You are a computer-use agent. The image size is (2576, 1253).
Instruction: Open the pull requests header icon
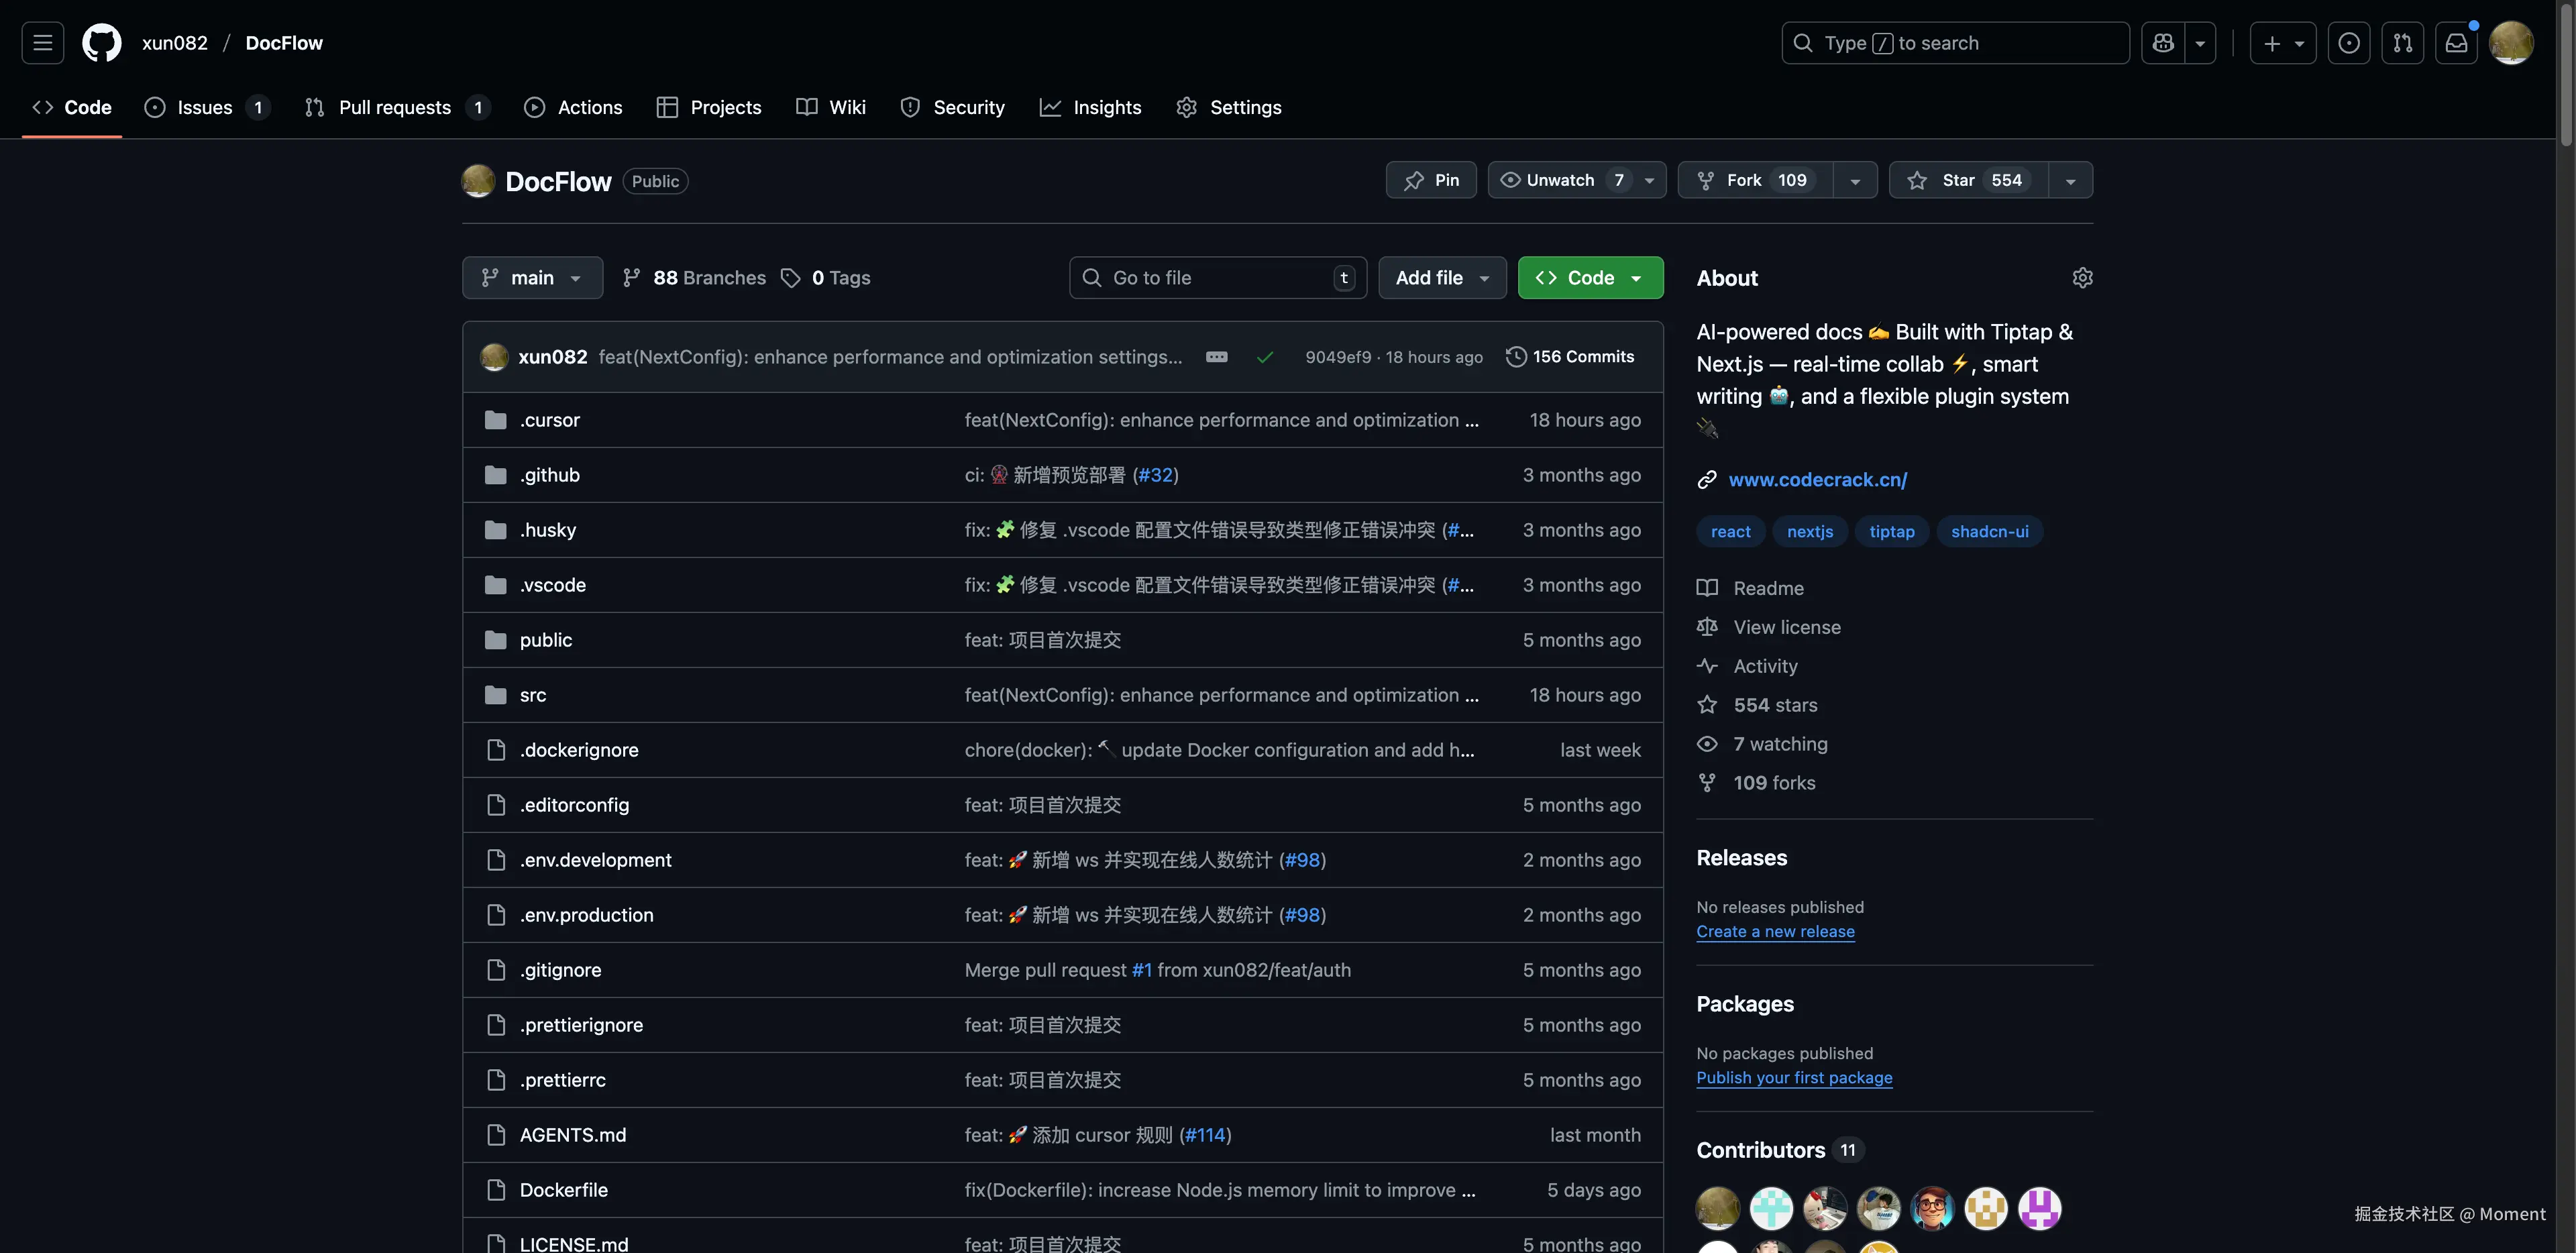click(x=2402, y=43)
